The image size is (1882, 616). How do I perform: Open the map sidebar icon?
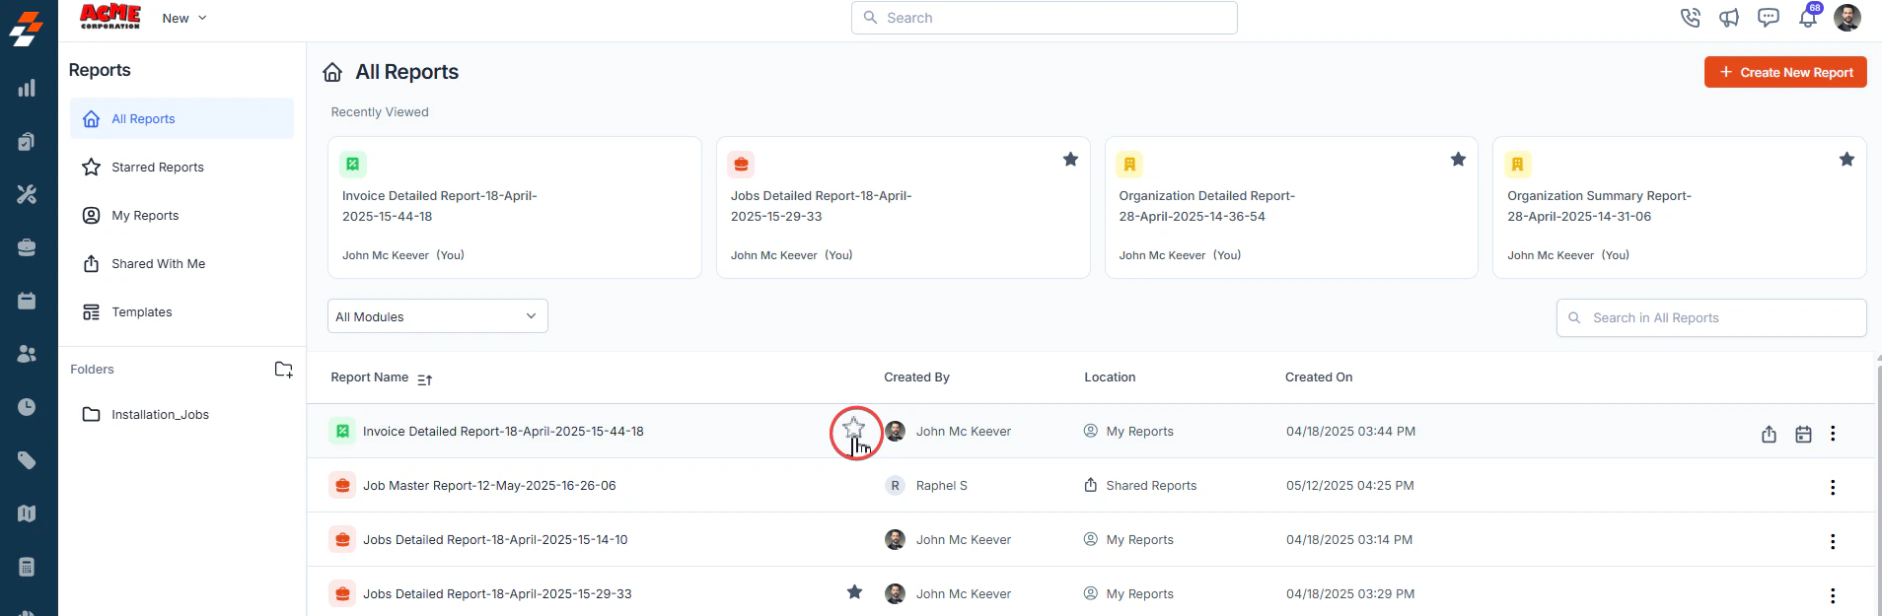(x=27, y=513)
